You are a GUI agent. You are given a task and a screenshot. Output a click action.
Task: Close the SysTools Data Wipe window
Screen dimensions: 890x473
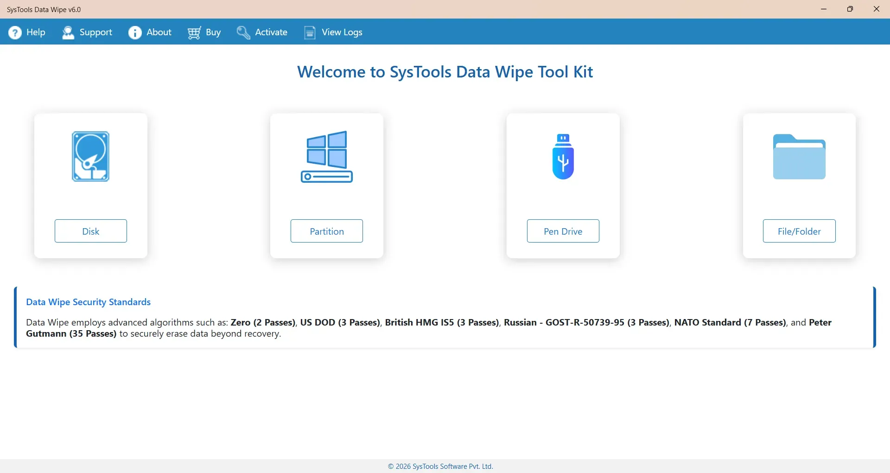point(877,9)
